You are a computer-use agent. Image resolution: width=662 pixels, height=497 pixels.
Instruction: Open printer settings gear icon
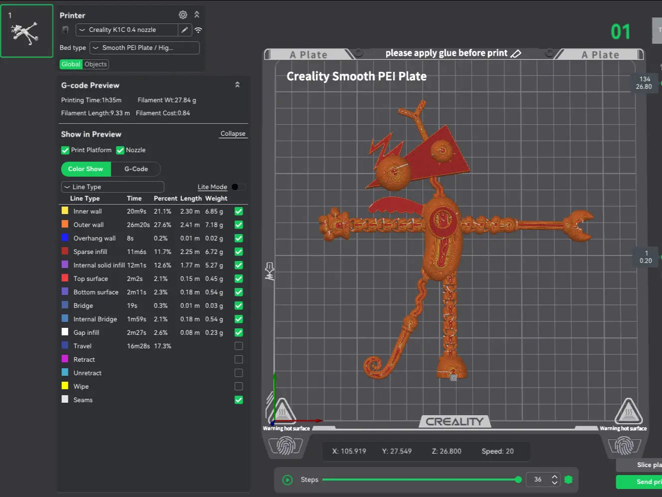click(183, 15)
